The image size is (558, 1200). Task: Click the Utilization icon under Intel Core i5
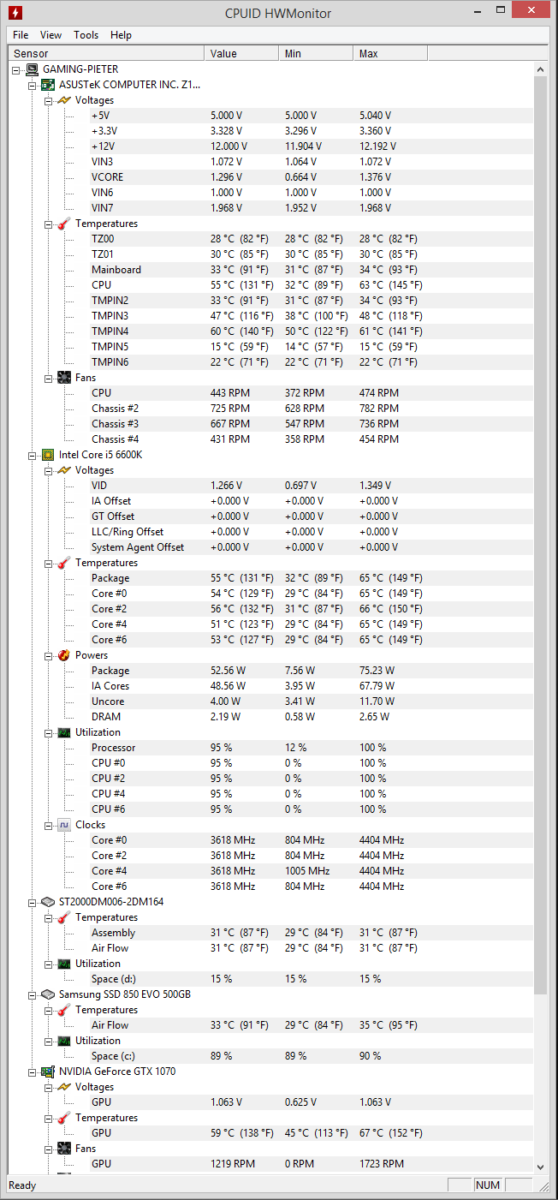tap(64, 732)
